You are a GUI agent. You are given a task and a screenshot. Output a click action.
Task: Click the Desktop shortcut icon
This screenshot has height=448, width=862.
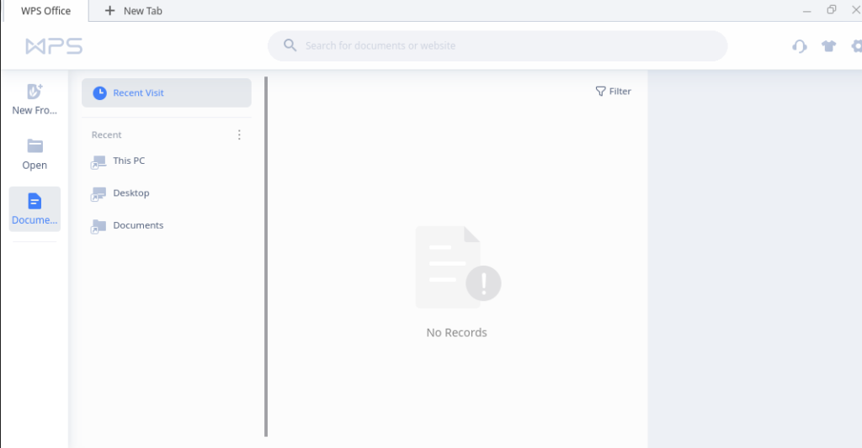98,194
